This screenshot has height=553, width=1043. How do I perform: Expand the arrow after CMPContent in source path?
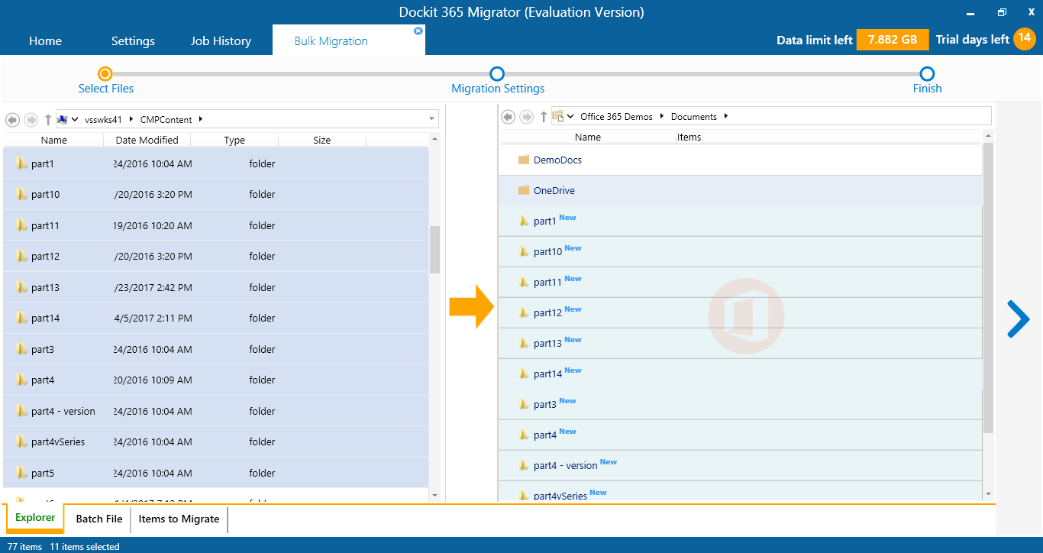[201, 119]
